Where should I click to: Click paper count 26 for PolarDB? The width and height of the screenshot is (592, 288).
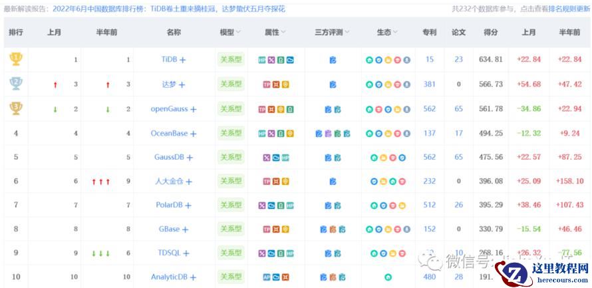[459, 205]
